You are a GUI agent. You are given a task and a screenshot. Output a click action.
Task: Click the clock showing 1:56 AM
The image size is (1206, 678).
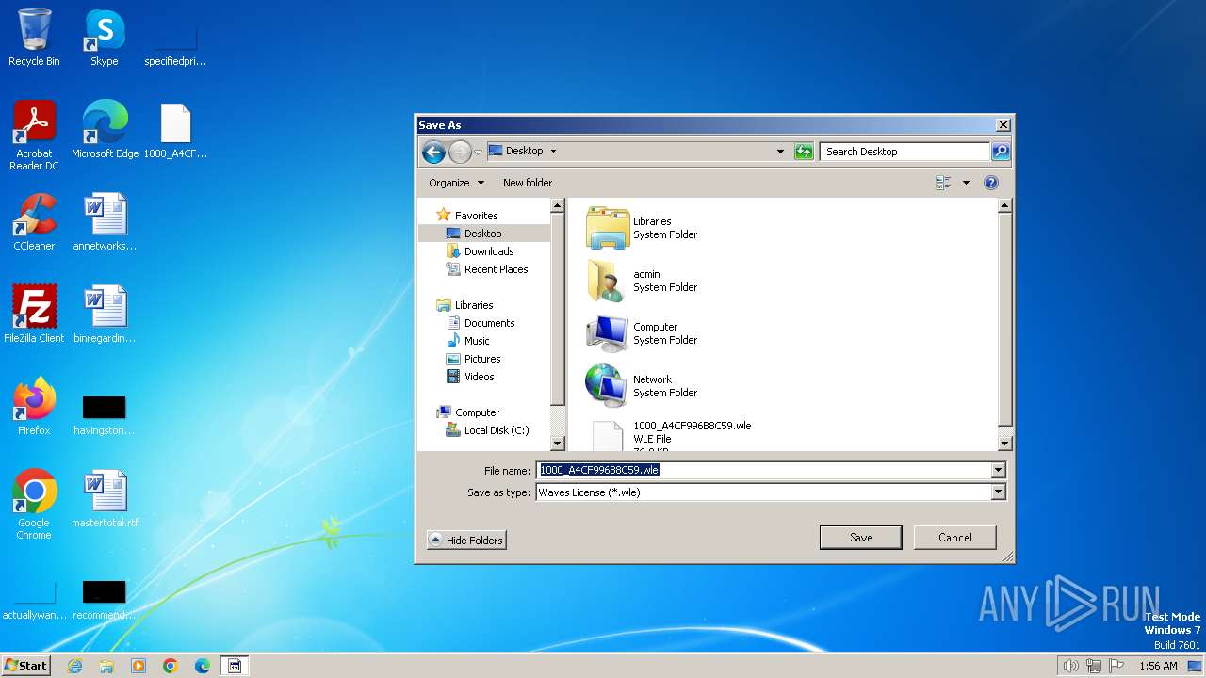tap(1158, 666)
